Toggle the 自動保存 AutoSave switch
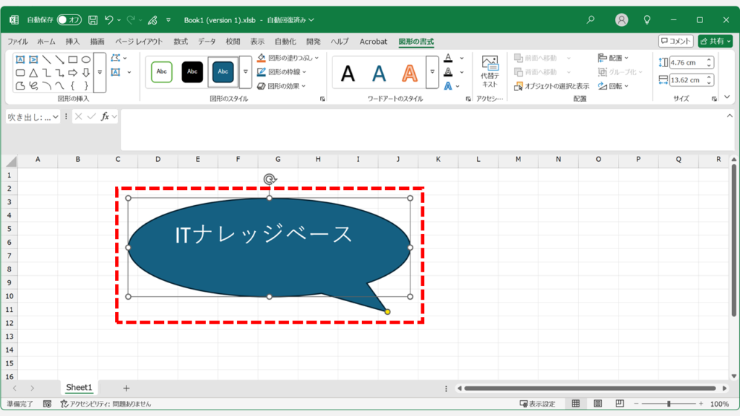This screenshot has height=416, width=740. click(x=69, y=20)
